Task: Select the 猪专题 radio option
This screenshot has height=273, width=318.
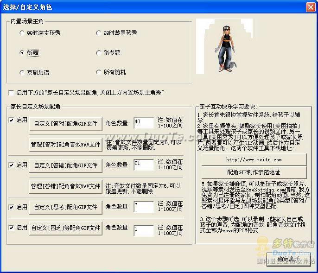Action: coord(99,53)
